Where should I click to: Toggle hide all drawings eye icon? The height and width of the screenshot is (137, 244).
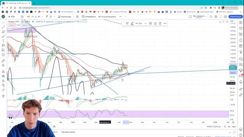[x=3, y=85]
